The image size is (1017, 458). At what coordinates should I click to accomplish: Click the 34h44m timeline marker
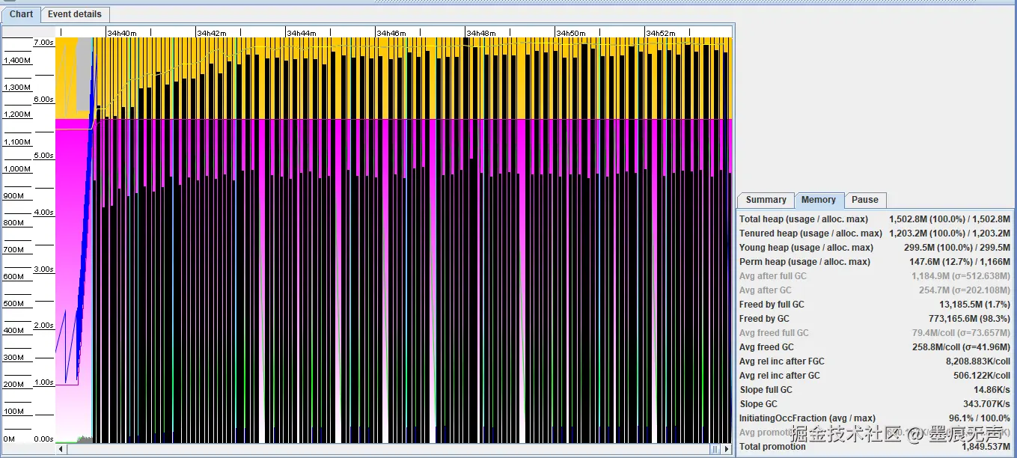tap(301, 33)
